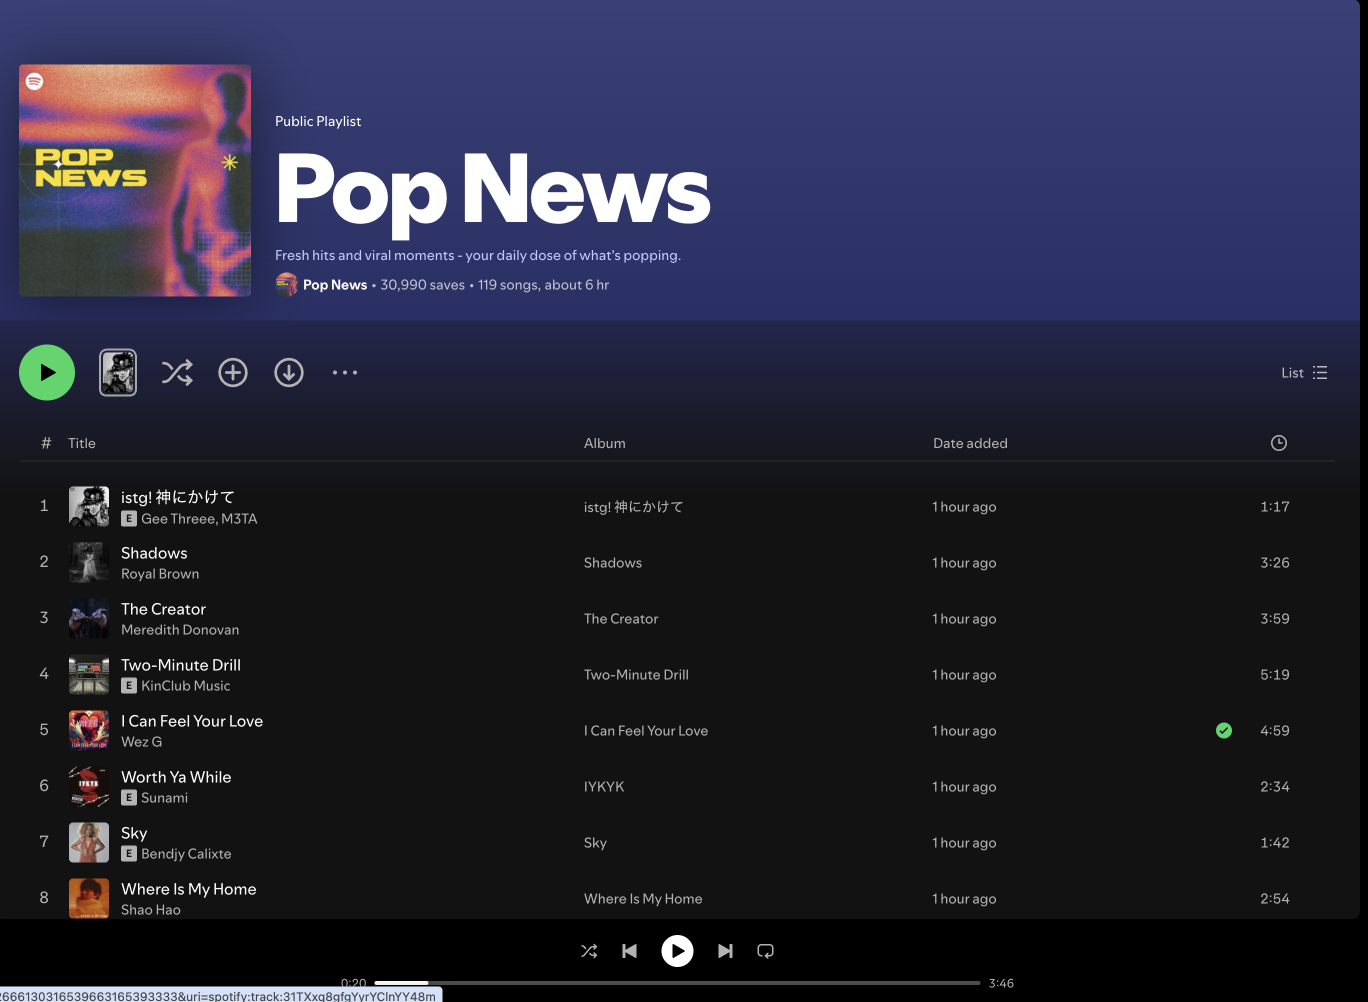Viewport: 1368px width, 1002px height.
Task: Open the Shadows album link
Action: coord(612,563)
